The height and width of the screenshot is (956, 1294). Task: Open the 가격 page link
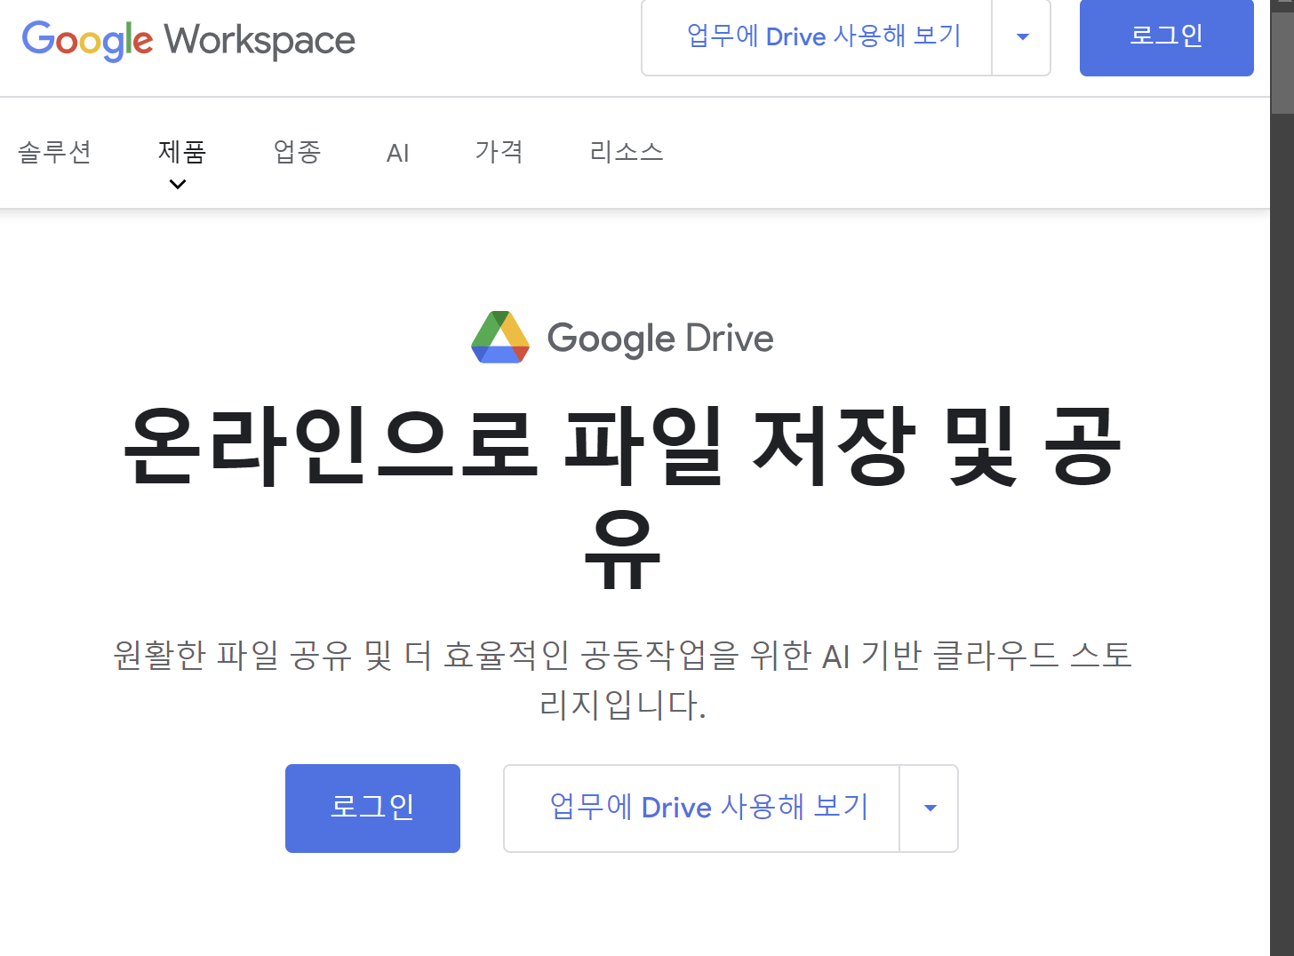pos(499,152)
